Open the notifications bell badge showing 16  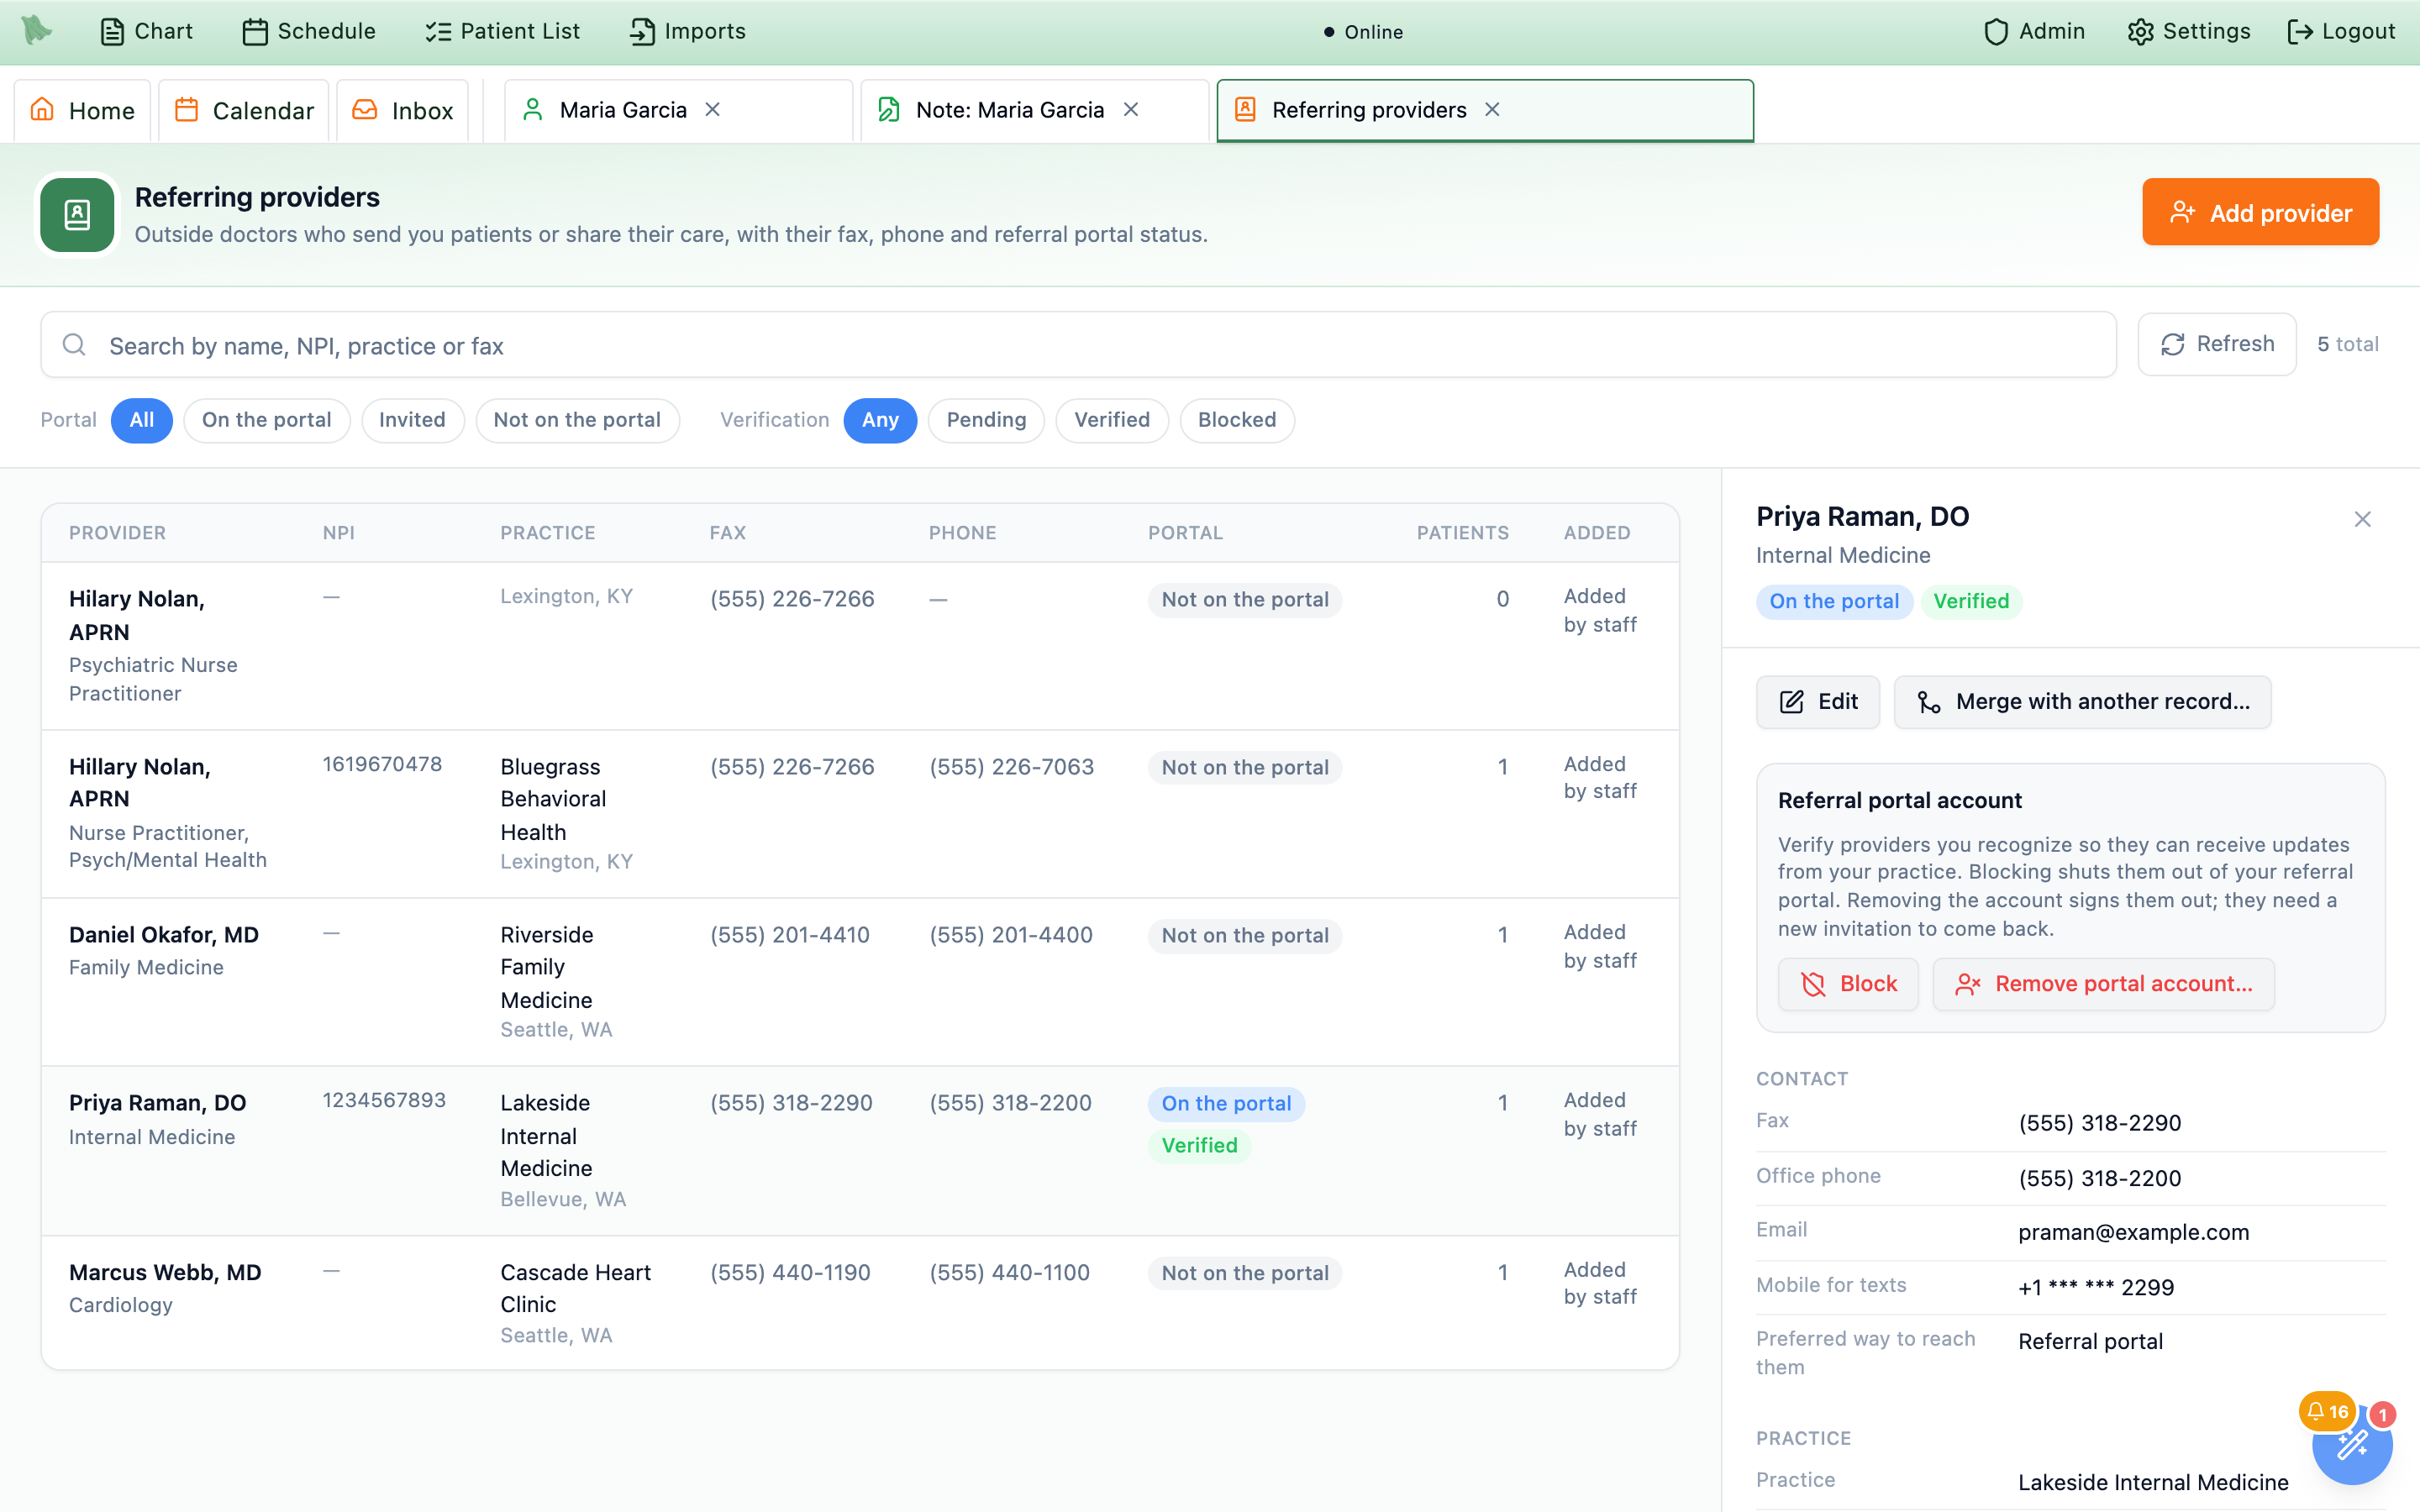pos(2327,1411)
